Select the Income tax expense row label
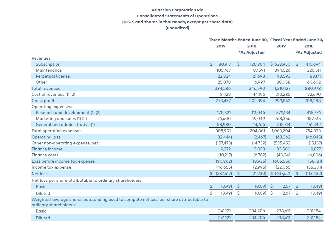336x228 pixels. click(x=51, y=167)
